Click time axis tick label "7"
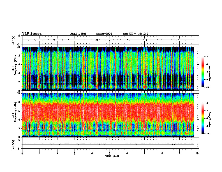 [145, 153]
